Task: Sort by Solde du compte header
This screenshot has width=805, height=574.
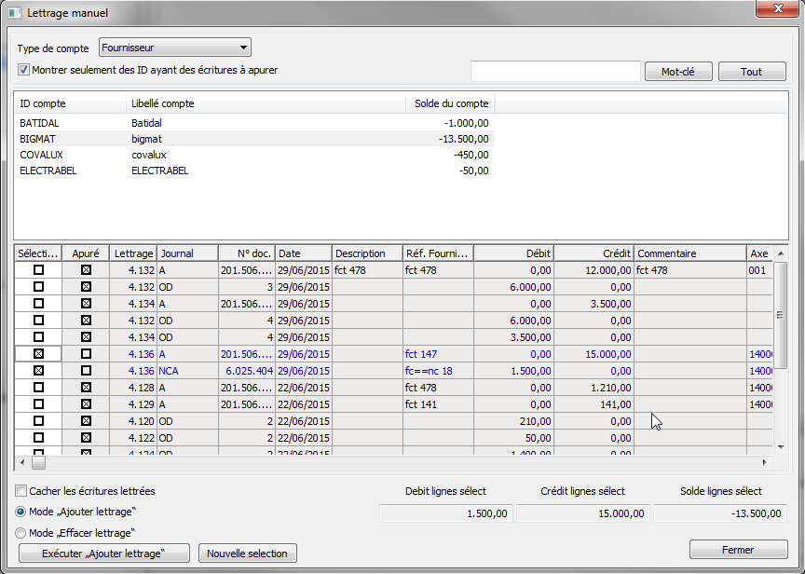Action: click(451, 103)
